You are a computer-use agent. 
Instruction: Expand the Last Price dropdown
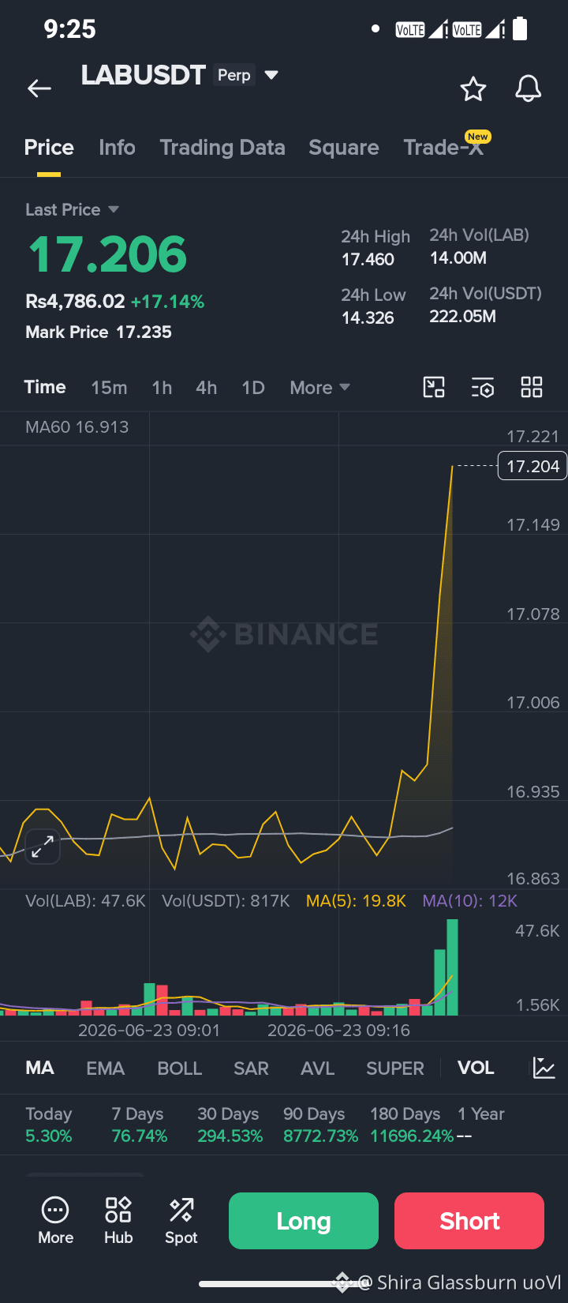(x=72, y=209)
